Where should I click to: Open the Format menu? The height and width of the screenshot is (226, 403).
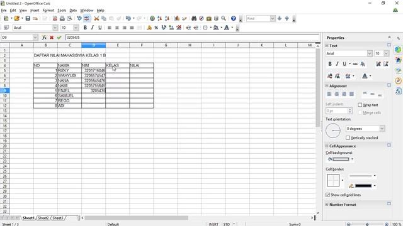pos(48,11)
